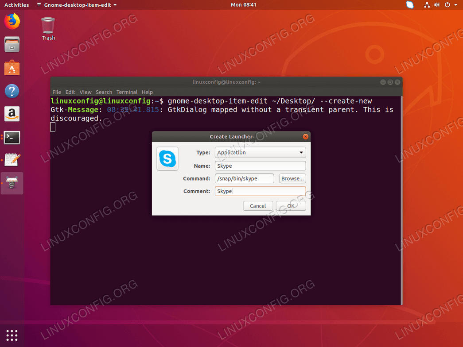Open the terminal's Search menu
This screenshot has width=463, height=347.
[x=104, y=92]
